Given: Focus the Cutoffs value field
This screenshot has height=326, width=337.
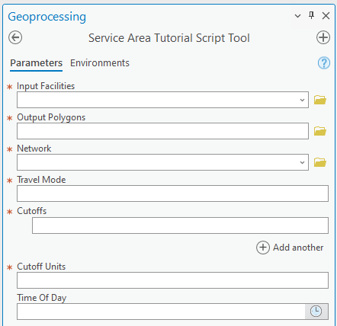Looking at the screenshot, I should click(x=180, y=225).
